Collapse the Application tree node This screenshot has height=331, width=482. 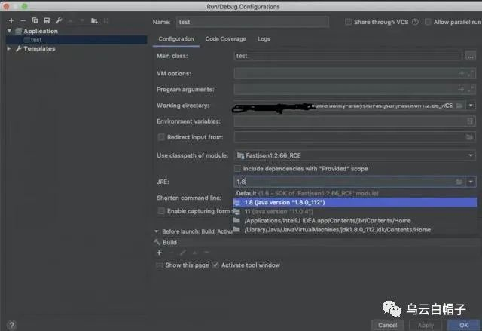tap(9, 31)
